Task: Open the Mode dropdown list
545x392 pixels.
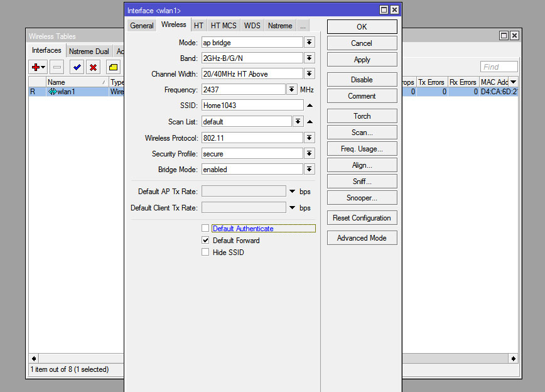Action: click(x=309, y=43)
